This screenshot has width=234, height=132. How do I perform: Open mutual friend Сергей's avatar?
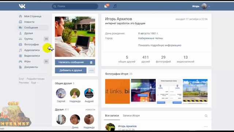[61, 93]
